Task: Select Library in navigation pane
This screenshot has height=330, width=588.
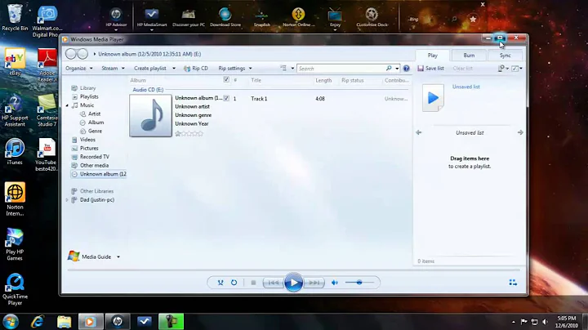Action: [x=87, y=88]
